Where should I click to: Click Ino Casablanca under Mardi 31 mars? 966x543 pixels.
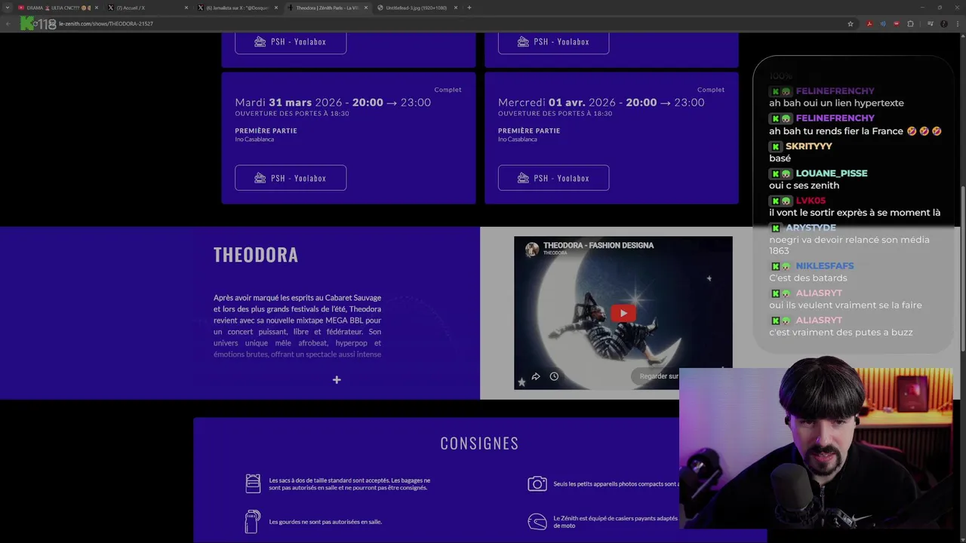click(x=254, y=140)
